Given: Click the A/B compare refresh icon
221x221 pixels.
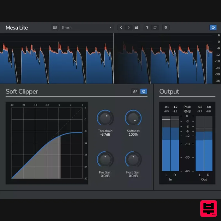Looking at the screenshot, I should tap(155, 27).
